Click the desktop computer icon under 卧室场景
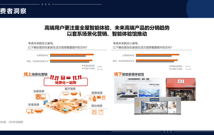214x135 pixels. pos(30,111)
